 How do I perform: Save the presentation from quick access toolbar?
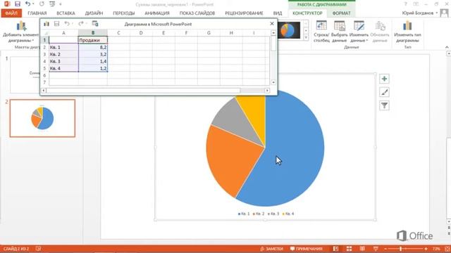tap(18, 4)
